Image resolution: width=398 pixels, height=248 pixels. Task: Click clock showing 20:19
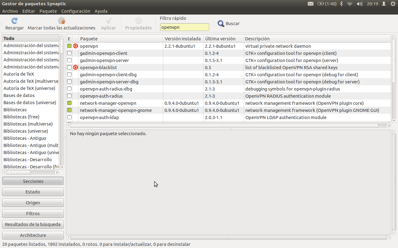(x=372, y=4)
